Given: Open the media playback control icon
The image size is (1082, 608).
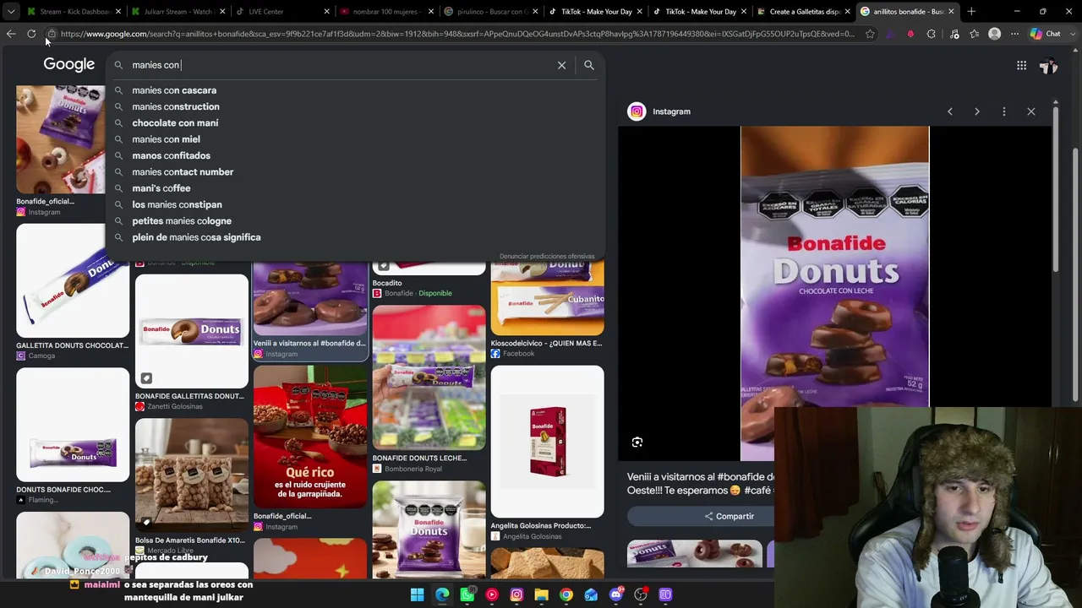Looking at the screenshot, I should pyautogui.click(x=954, y=34).
